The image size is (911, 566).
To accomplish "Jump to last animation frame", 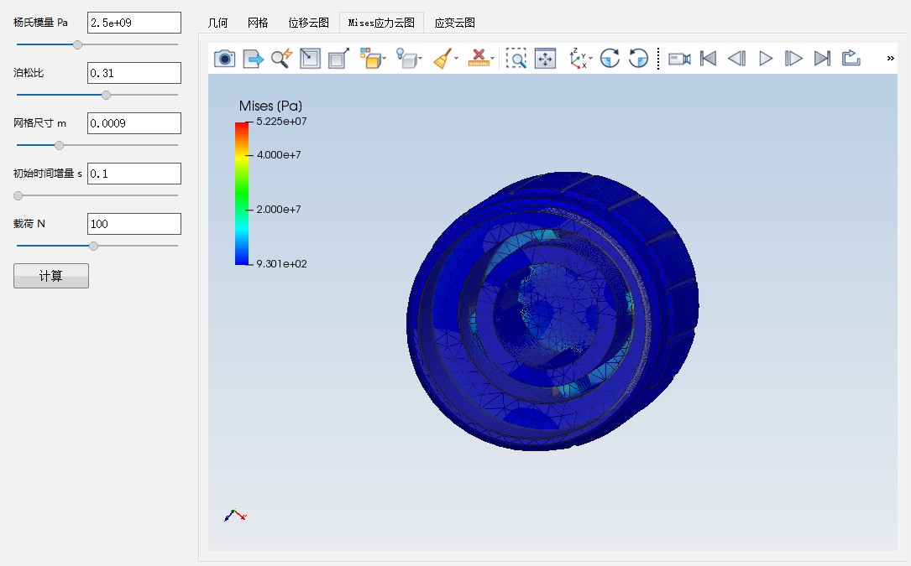I will click(822, 59).
